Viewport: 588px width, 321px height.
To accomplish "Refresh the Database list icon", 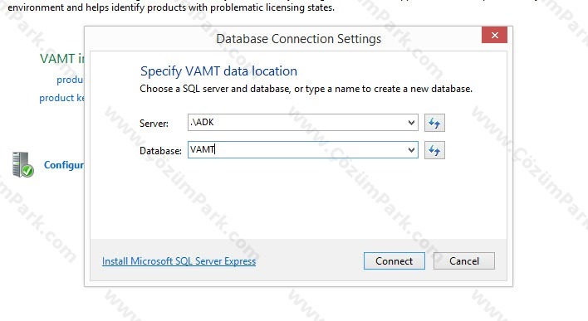I will (434, 150).
